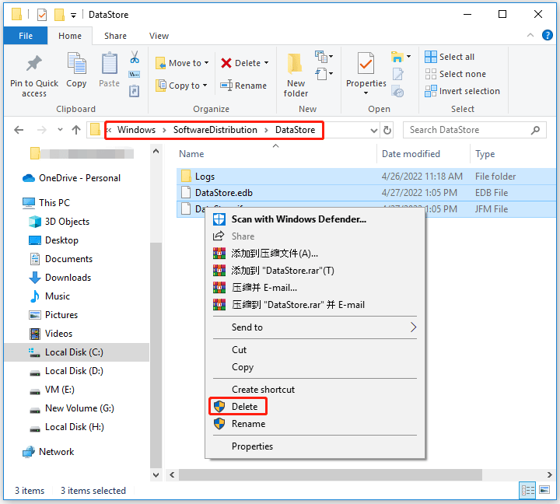Select the DataStore.edb file
The width and height of the screenshot is (560, 504).
pyautogui.click(x=366, y=193)
